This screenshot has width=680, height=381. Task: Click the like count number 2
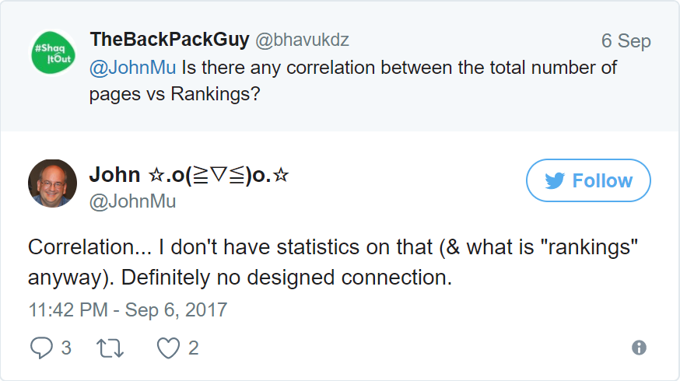193,348
